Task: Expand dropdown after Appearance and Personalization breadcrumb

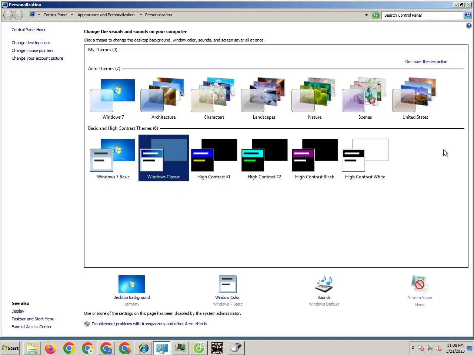Action: click(x=141, y=15)
